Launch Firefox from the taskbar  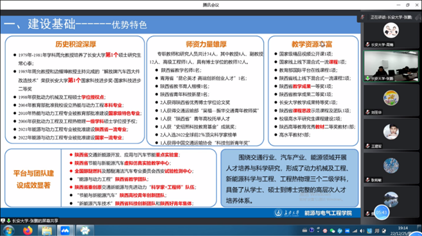point(28,231)
